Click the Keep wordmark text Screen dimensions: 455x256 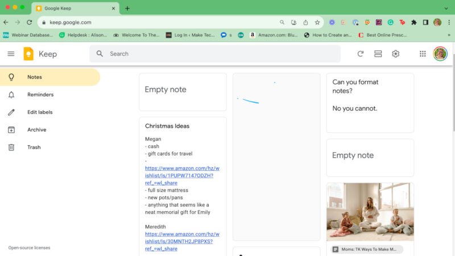click(48, 54)
